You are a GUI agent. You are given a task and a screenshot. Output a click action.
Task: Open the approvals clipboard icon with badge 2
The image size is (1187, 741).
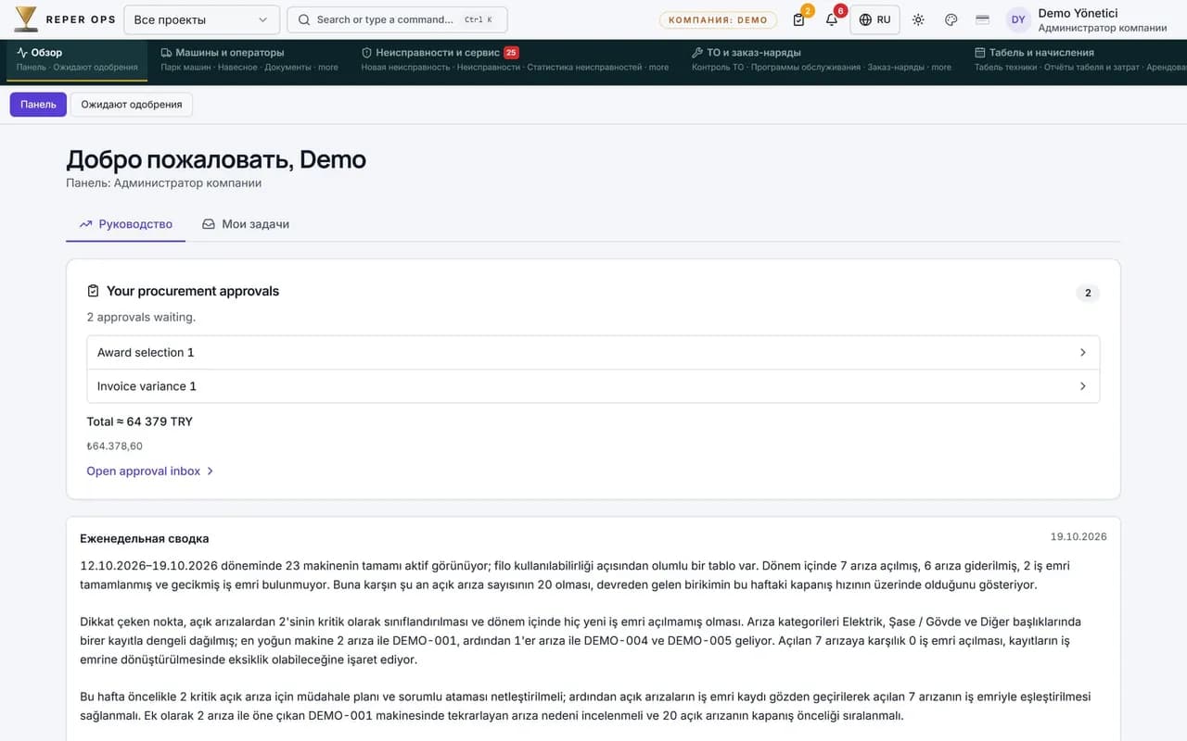pyautogui.click(x=799, y=19)
